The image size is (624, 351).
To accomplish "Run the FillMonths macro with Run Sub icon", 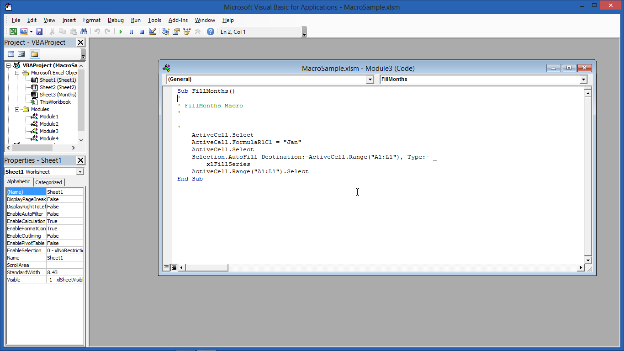I will 120,31.
